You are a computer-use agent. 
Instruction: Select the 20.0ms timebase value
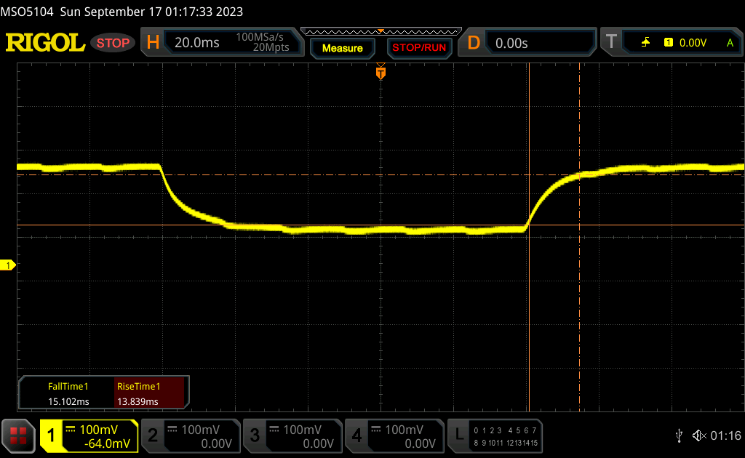click(196, 43)
